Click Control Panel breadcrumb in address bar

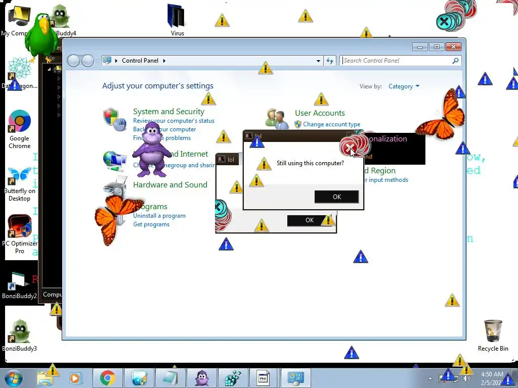click(x=140, y=61)
